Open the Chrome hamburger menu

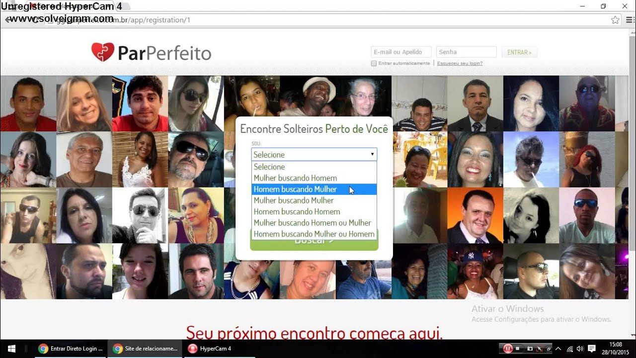click(630, 20)
